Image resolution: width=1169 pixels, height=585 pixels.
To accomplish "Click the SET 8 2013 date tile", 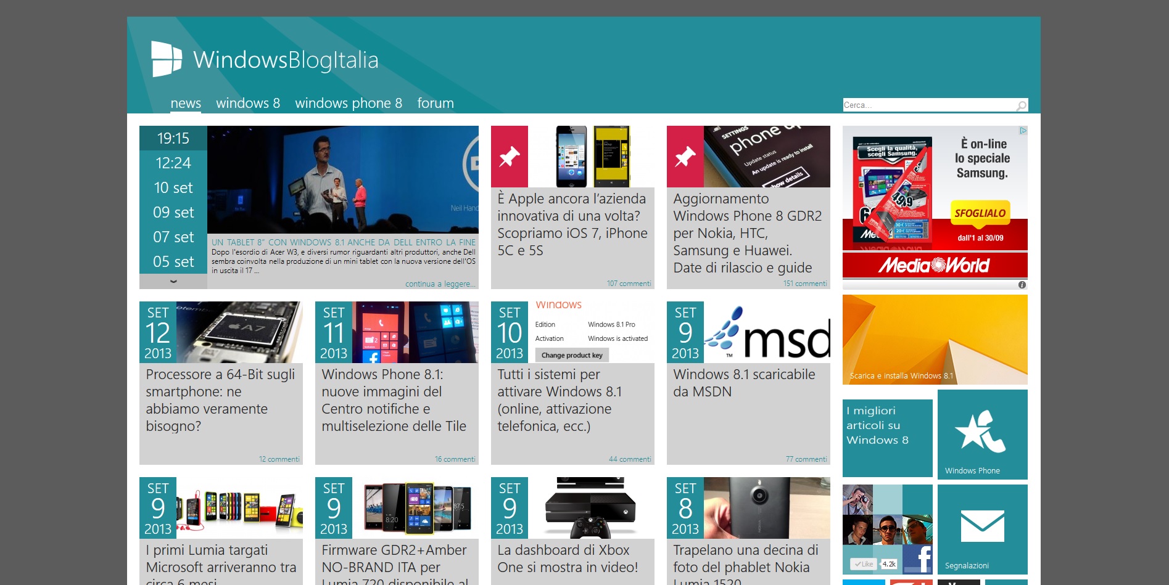I will (685, 508).
